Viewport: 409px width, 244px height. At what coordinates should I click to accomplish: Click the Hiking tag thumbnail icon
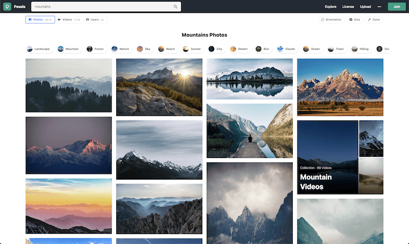[x=355, y=49]
